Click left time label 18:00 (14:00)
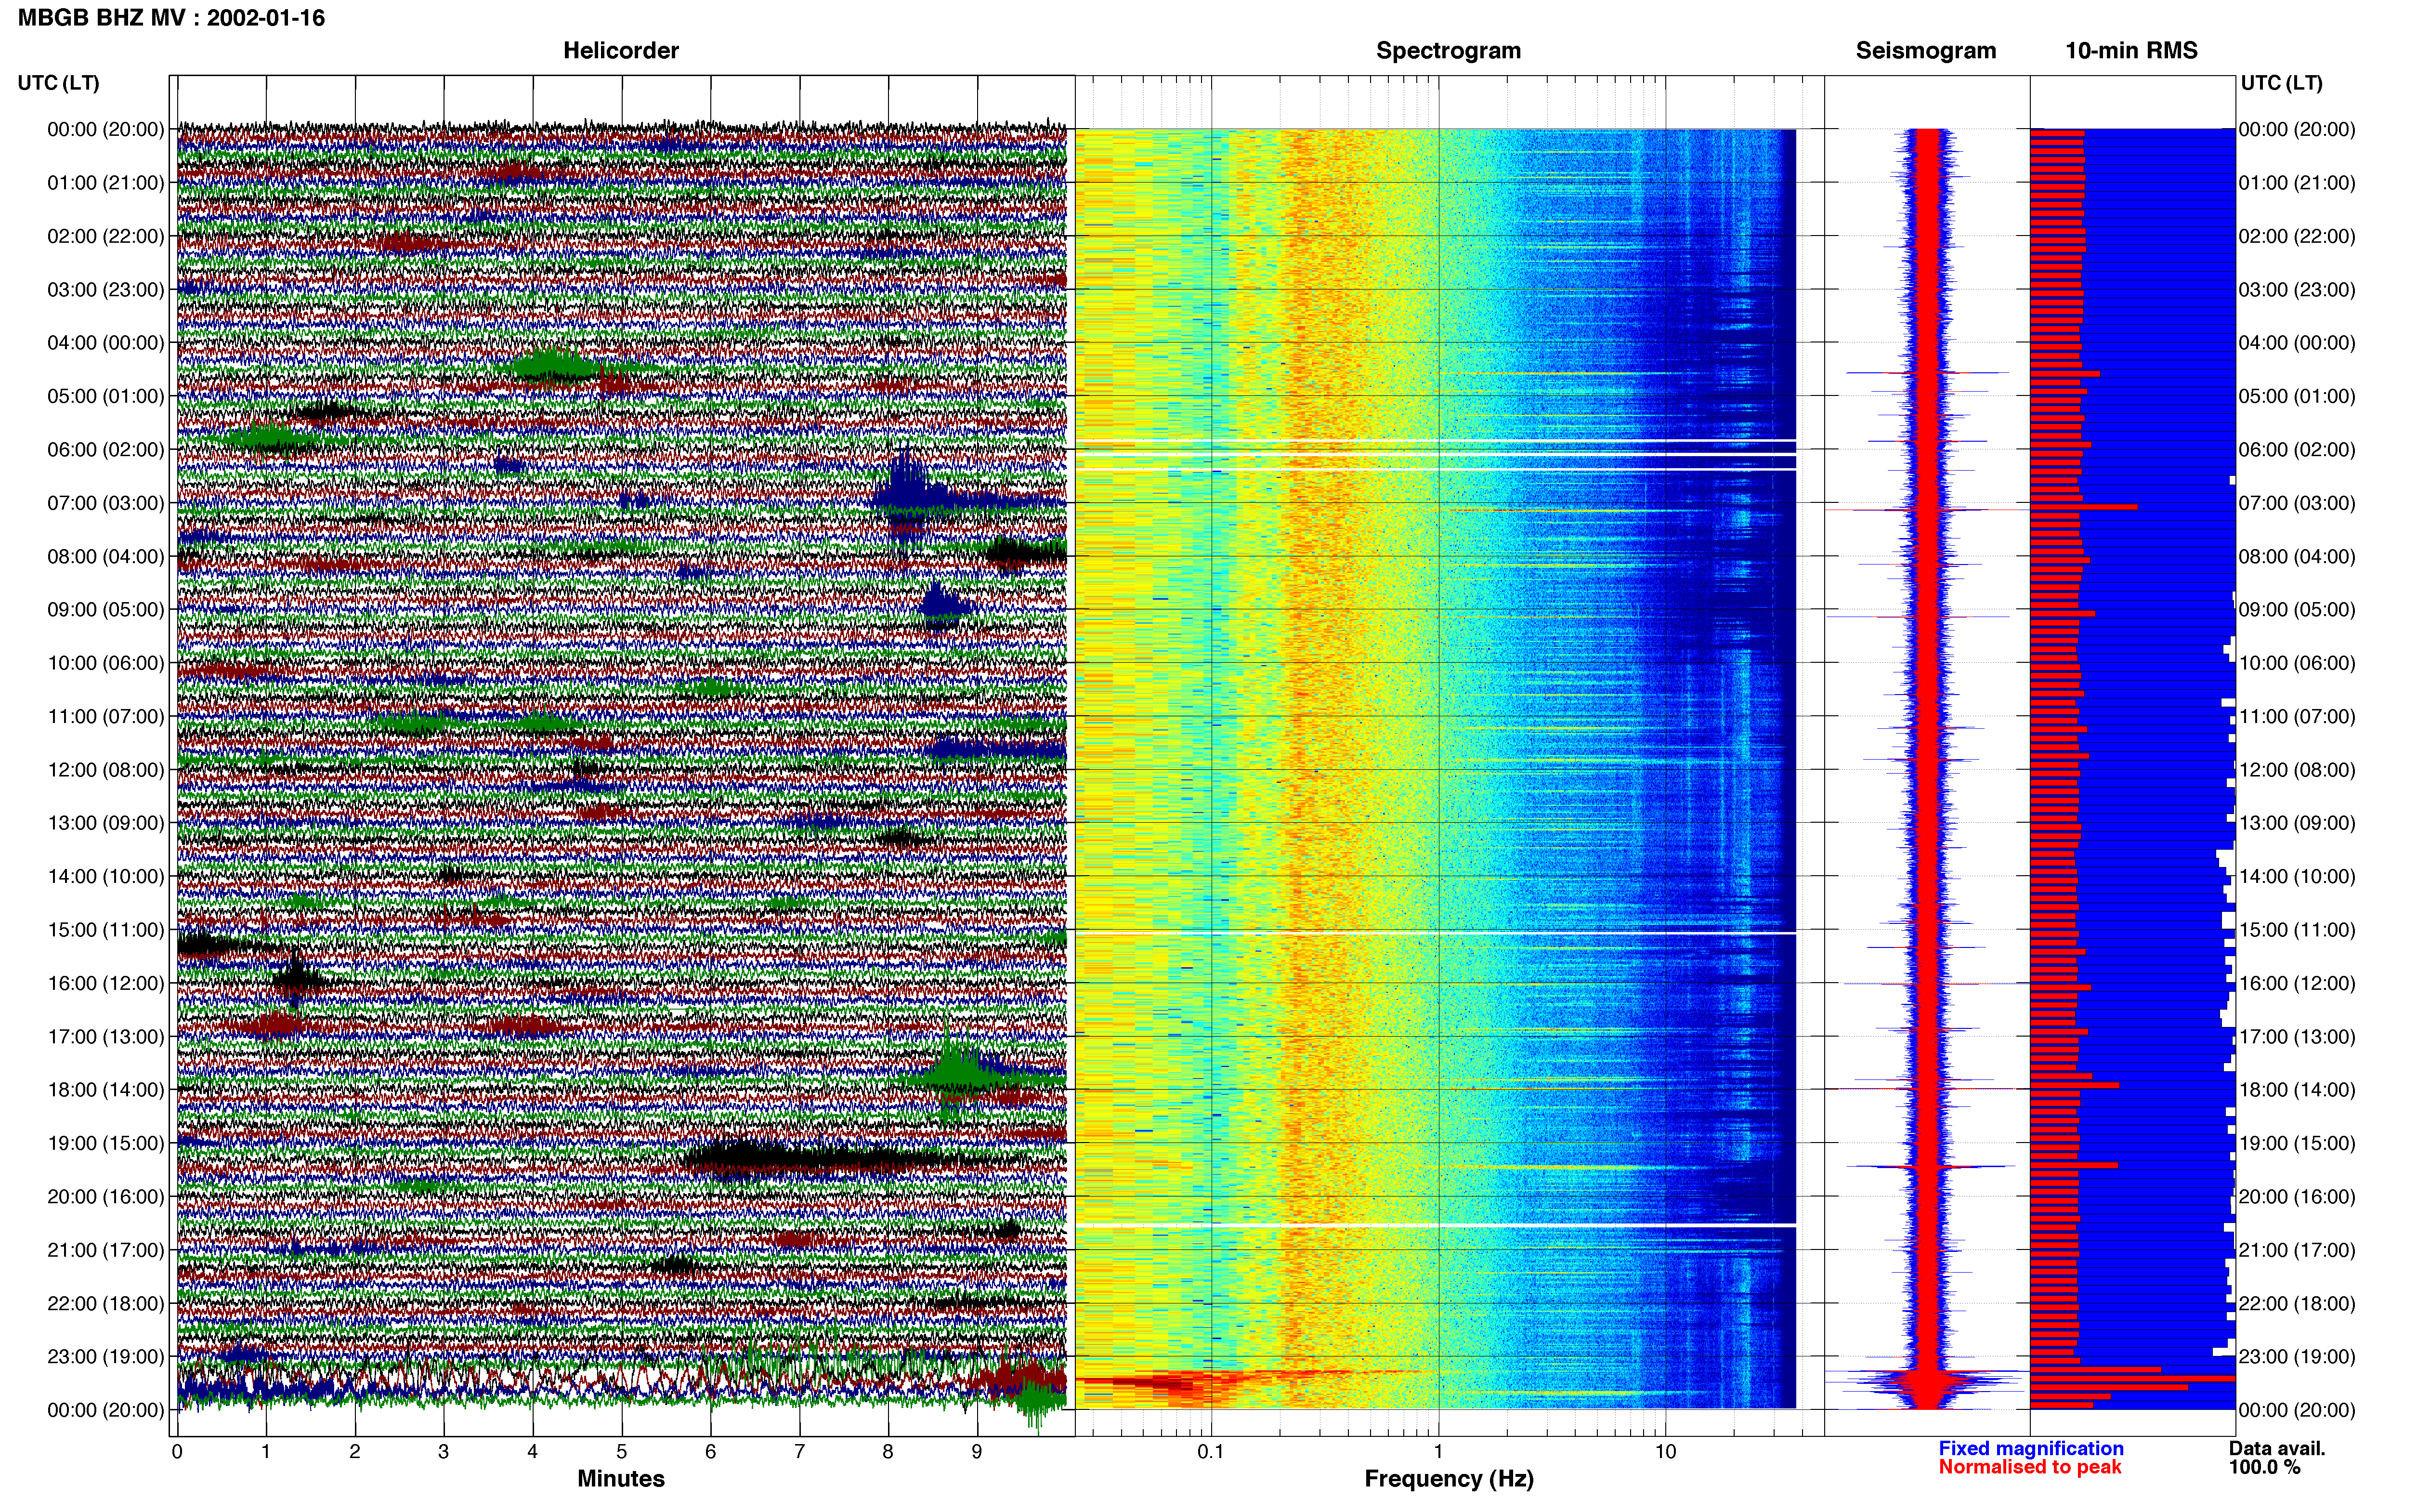This screenshot has width=2417, height=1512. (x=106, y=1090)
